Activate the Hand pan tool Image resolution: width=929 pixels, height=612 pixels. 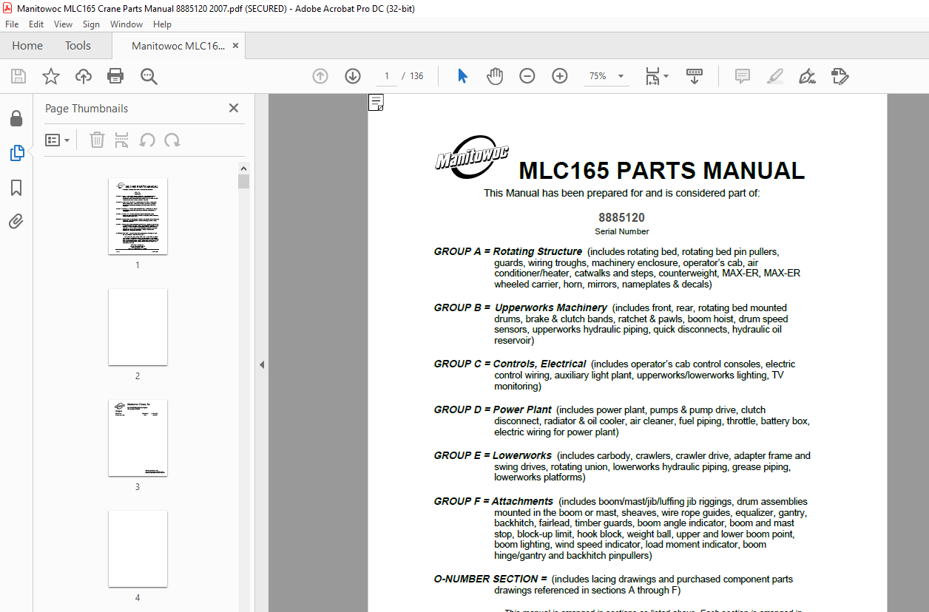tap(495, 76)
